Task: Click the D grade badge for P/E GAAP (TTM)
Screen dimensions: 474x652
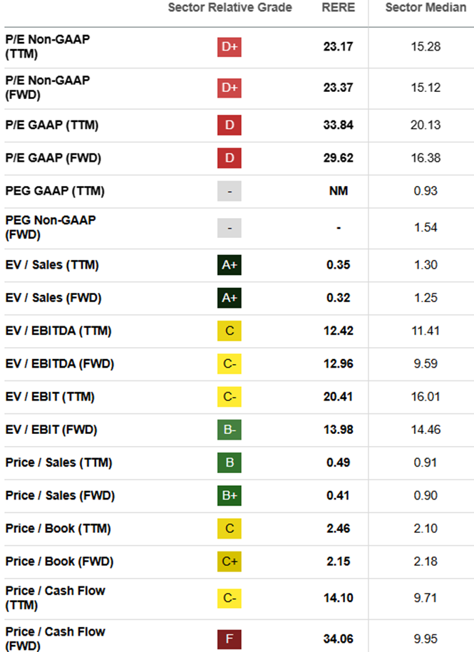Action: tap(229, 125)
